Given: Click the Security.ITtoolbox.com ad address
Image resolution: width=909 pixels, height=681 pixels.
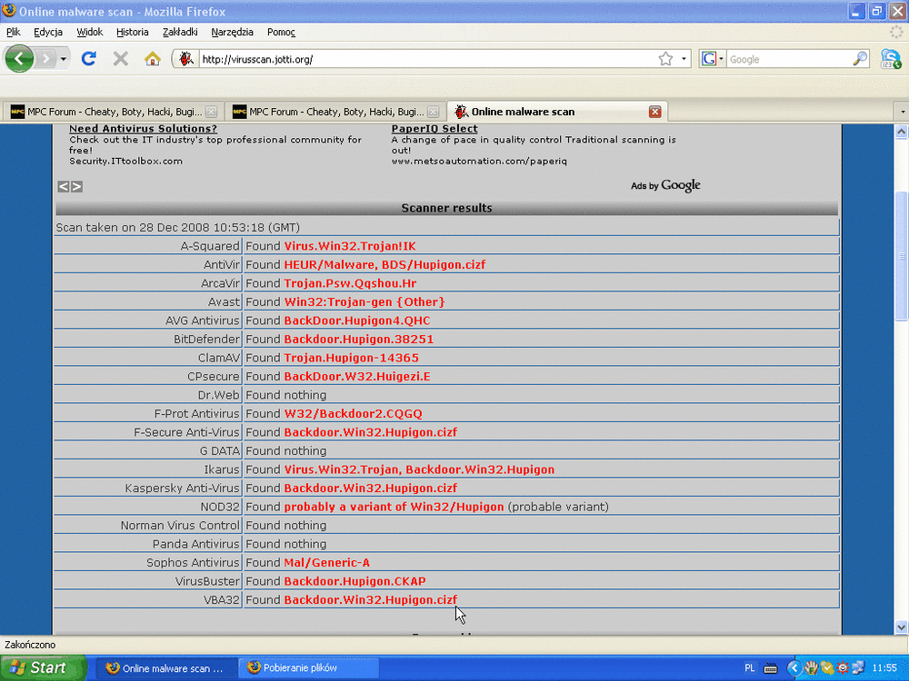Looking at the screenshot, I should pyautogui.click(x=125, y=161).
